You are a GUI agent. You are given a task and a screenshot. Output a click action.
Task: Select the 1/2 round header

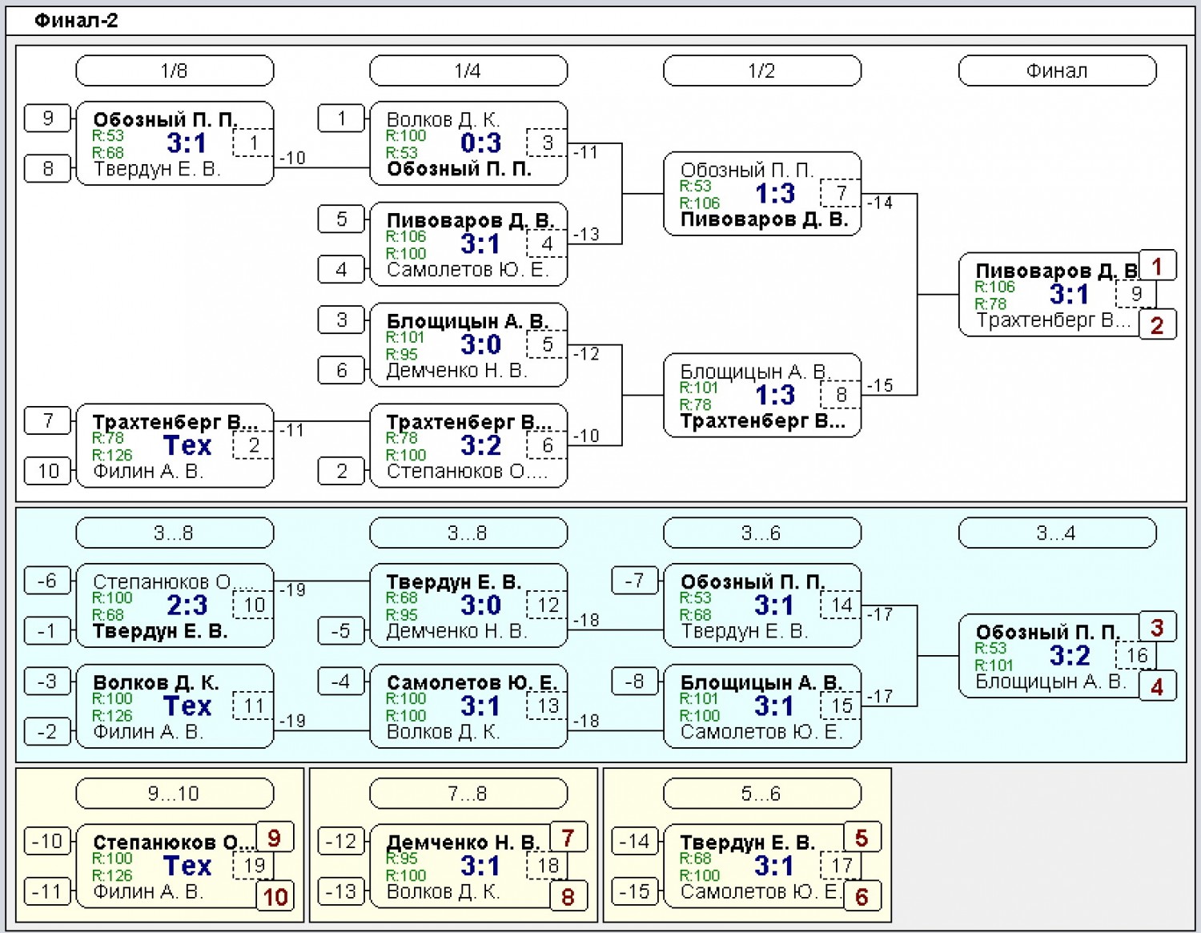point(762,70)
